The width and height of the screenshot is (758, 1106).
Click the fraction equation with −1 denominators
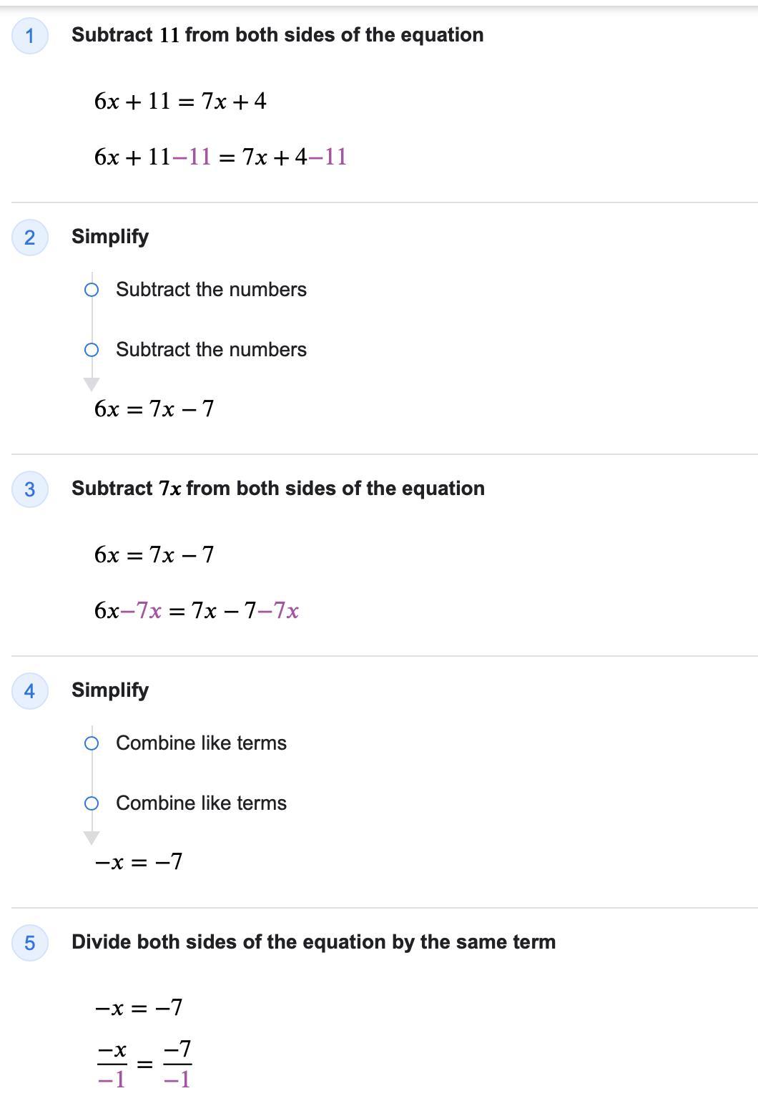click(x=144, y=1064)
